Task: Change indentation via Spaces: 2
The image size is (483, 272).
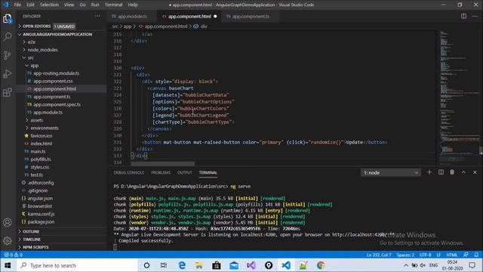Action: 405,255
